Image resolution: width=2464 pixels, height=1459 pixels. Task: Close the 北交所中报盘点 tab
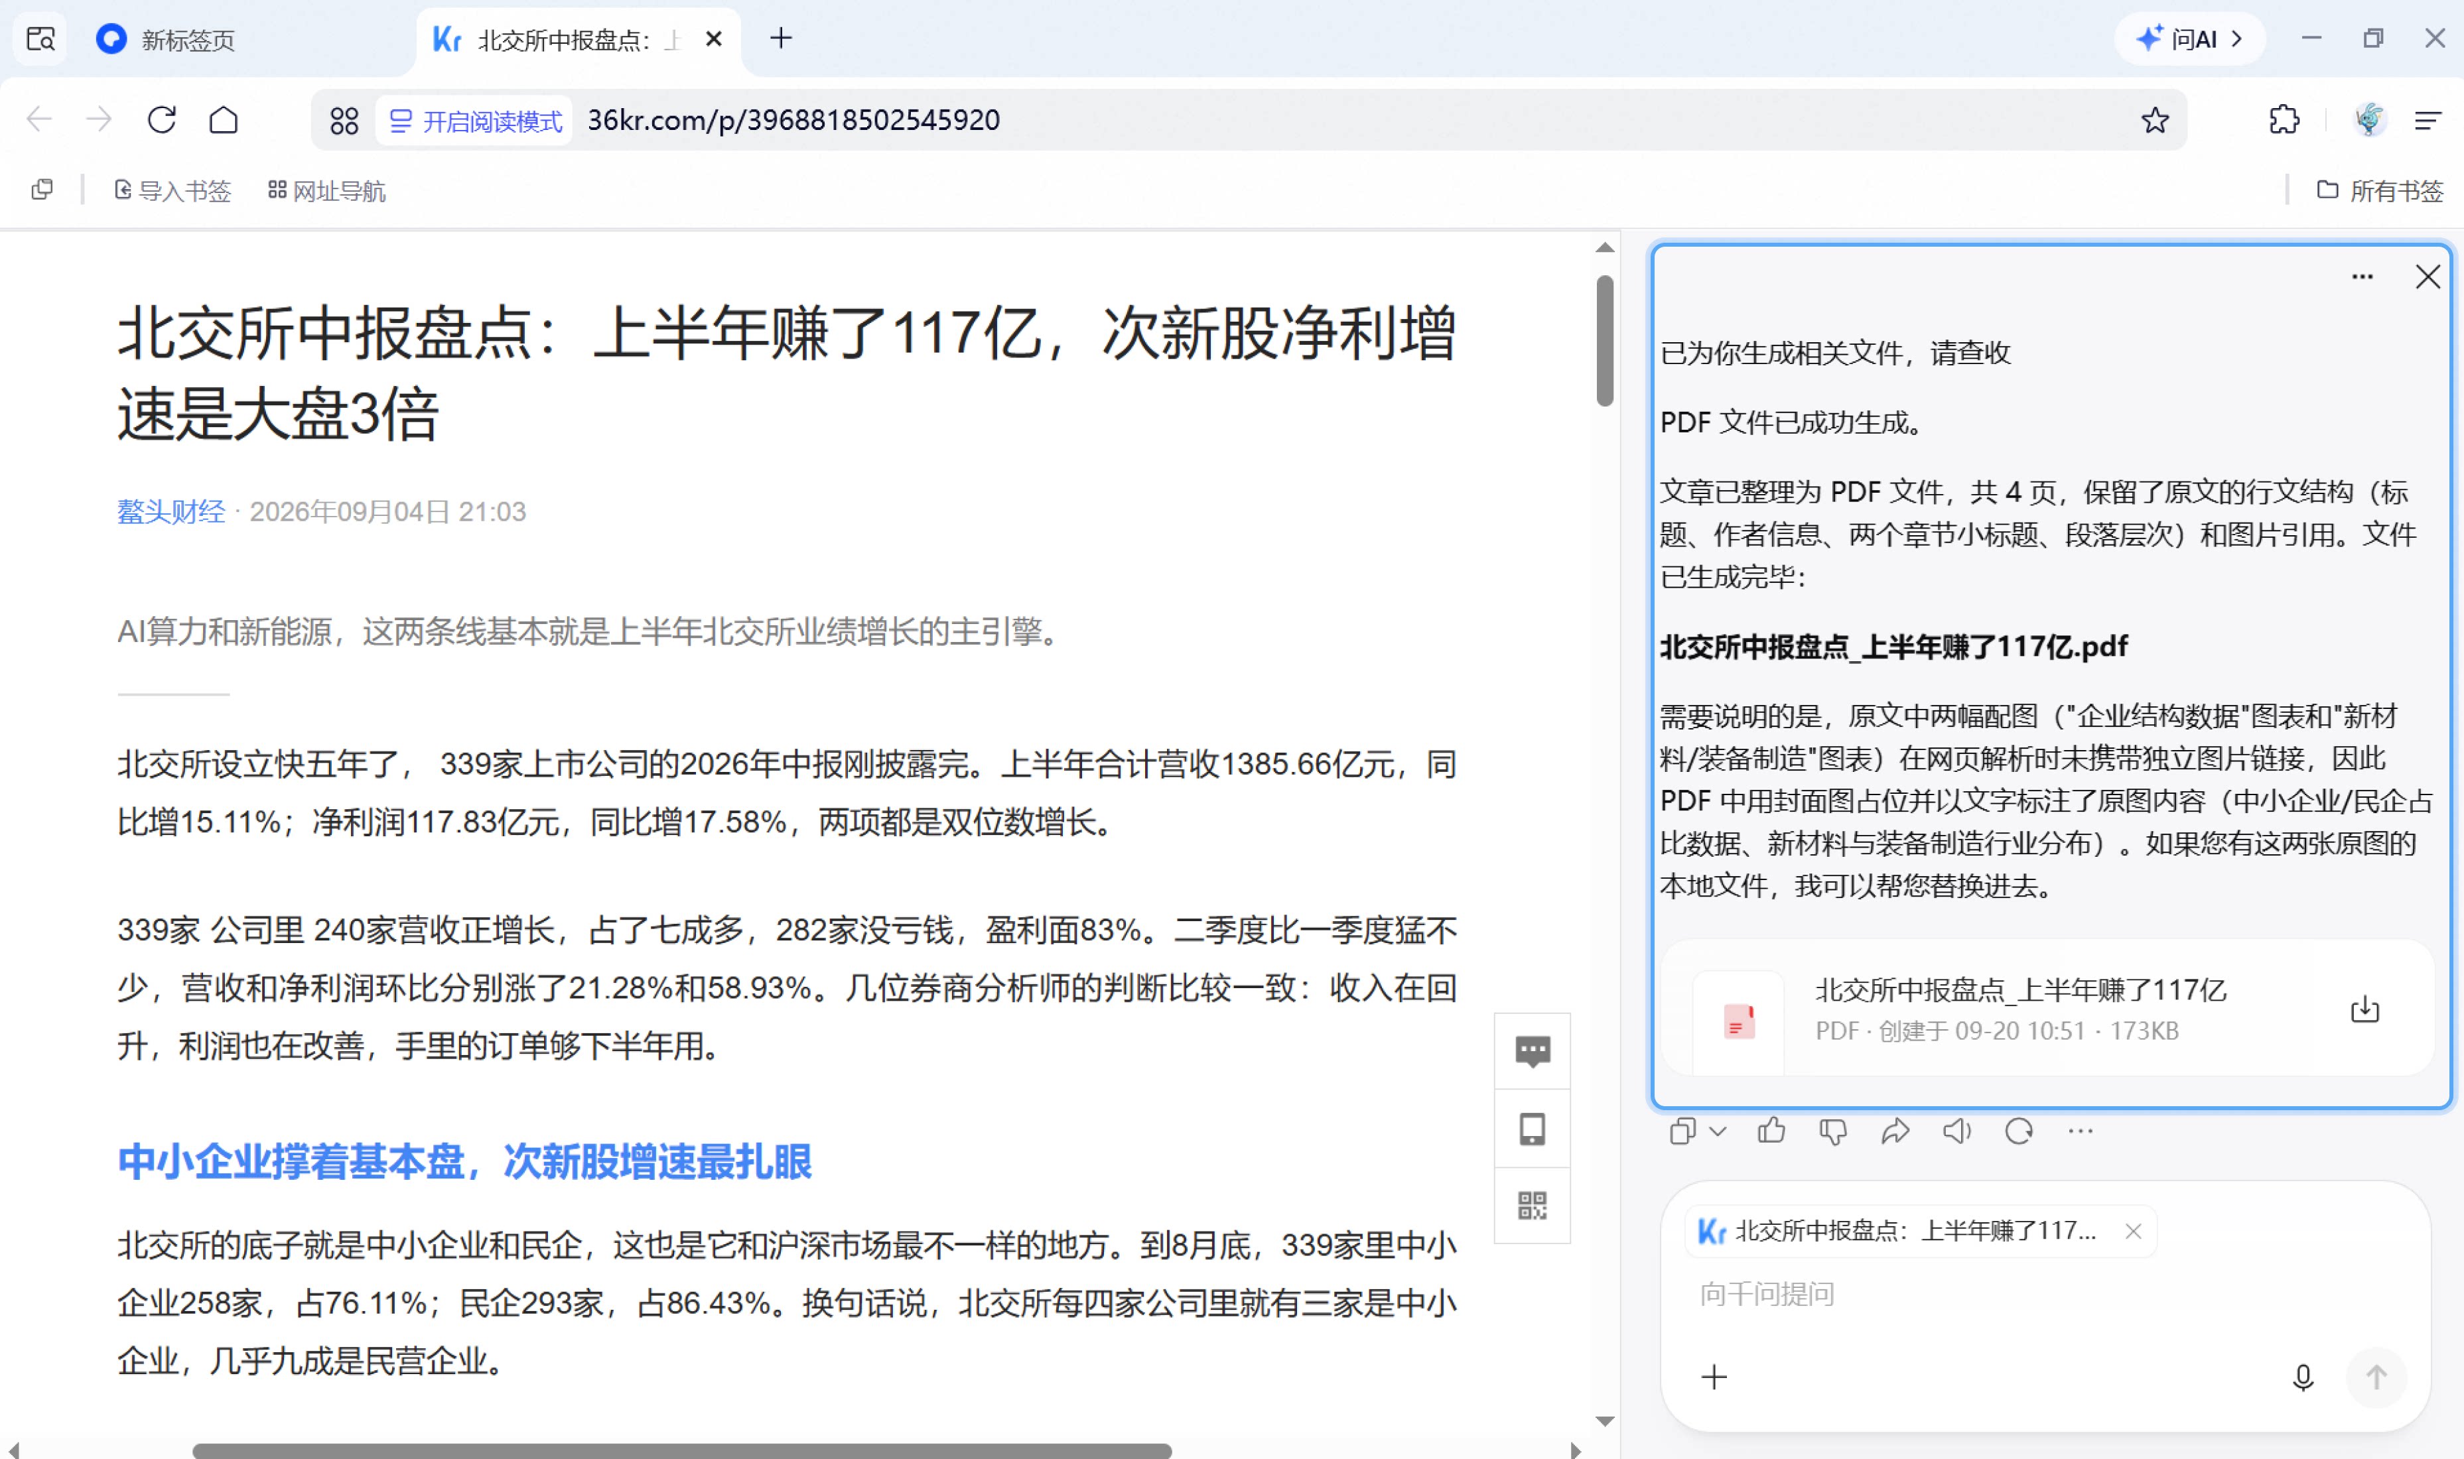click(x=714, y=39)
